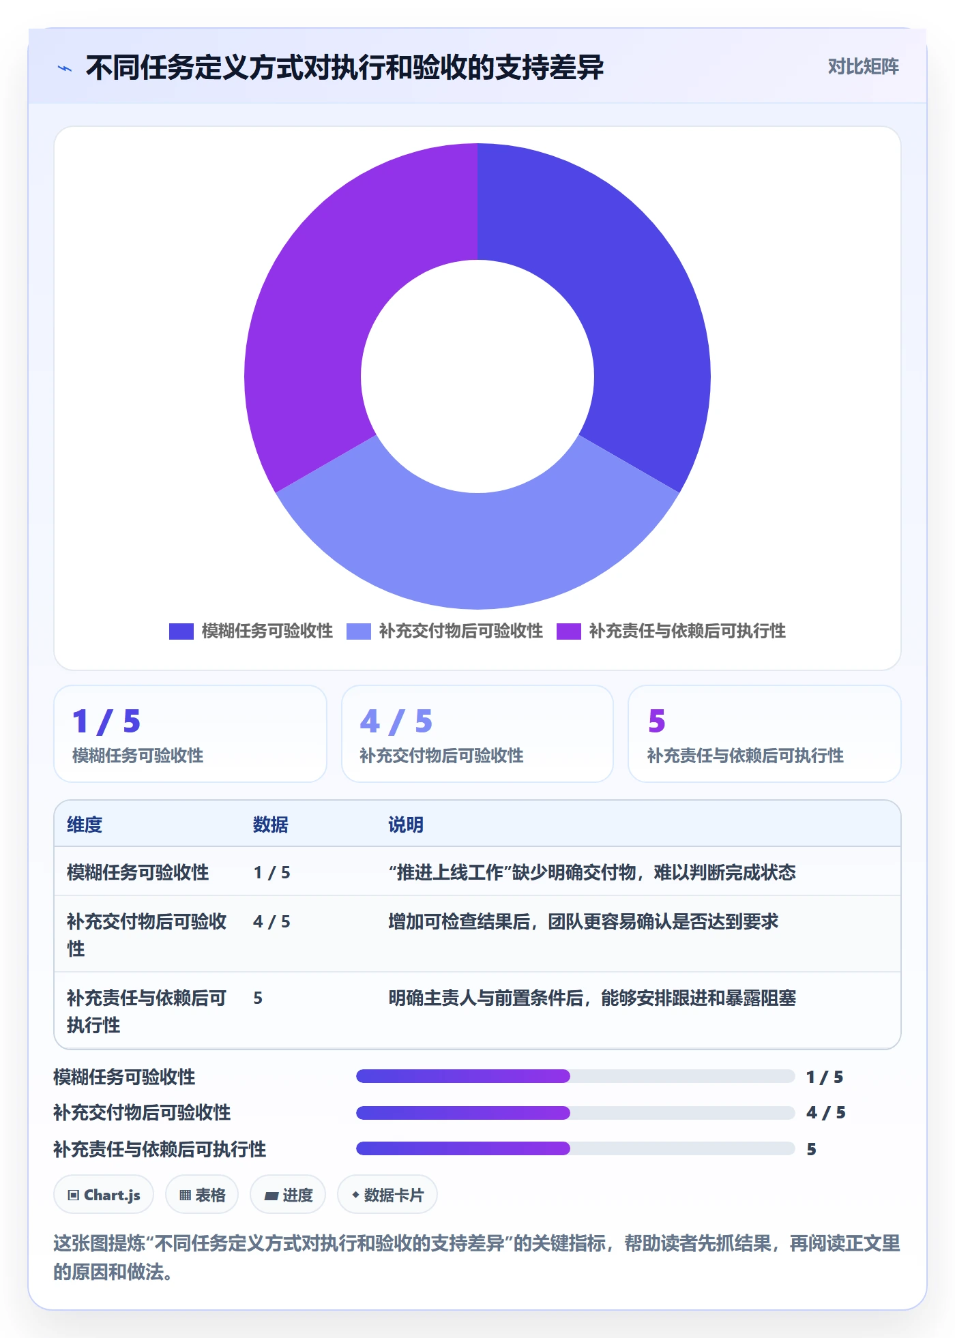The width and height of the screenshot is (955, 1338).
Task: Click table cell 补充责任与依赖后可执行性
Action: pos(147,1011)
